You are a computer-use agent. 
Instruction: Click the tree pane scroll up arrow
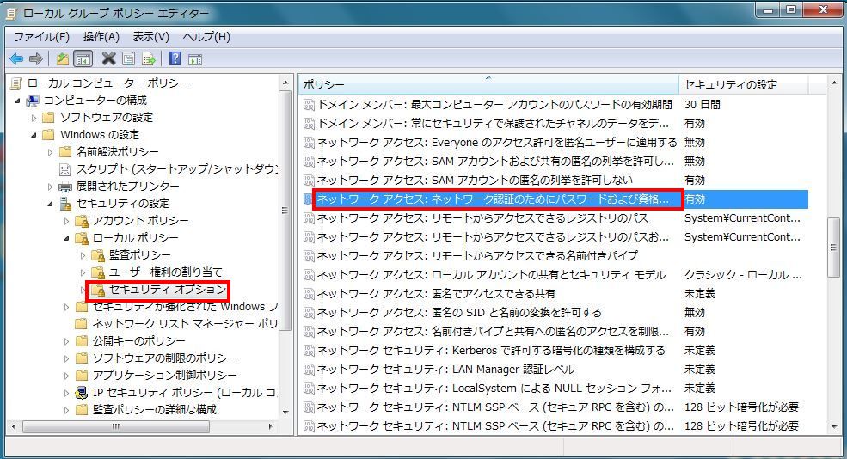[x=285, y=83]
